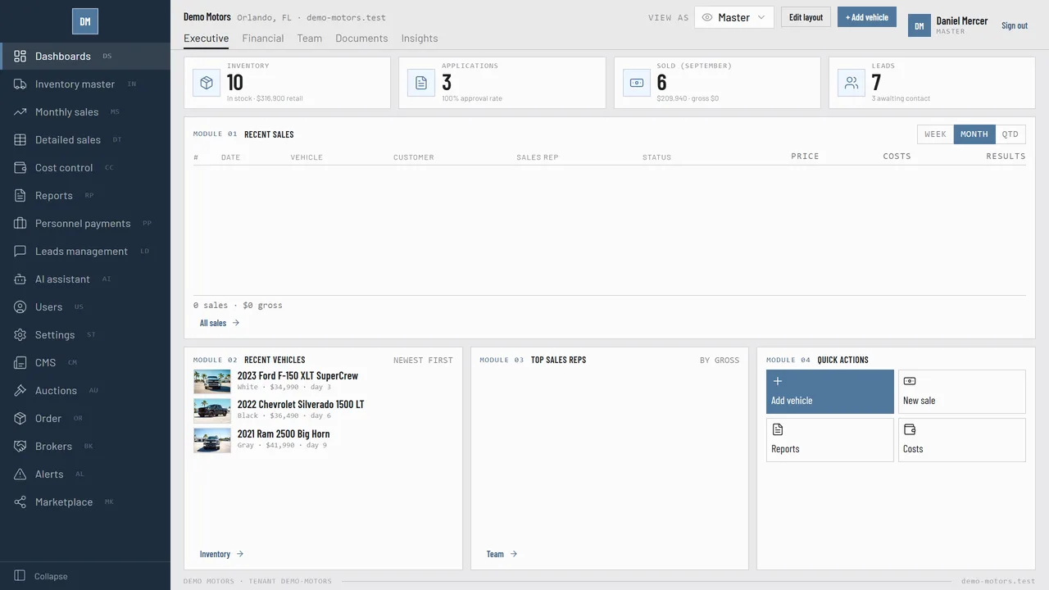Open Leads management megaphone icon
The height and width of the screenshot is (590, 1049).
coord(20,252)
